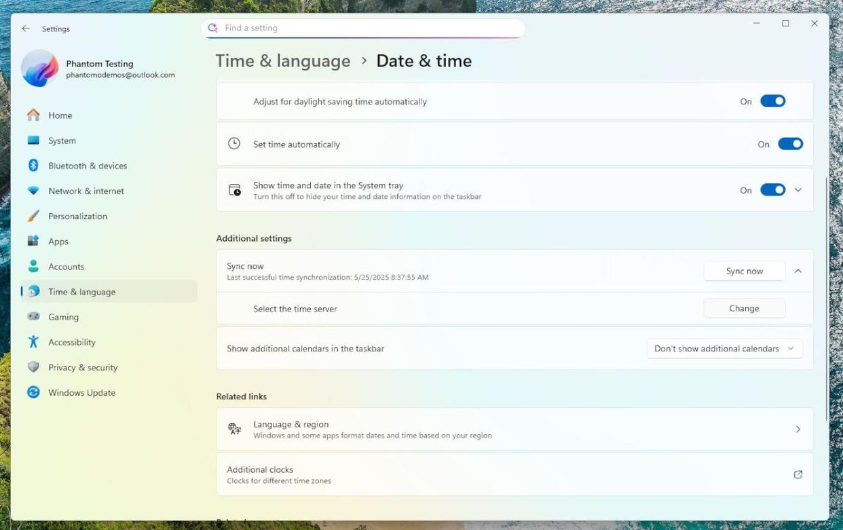Turn off Set time automatically
This screenshot has height=530, width=843.
pyautogui.click(x=790, y=144)
